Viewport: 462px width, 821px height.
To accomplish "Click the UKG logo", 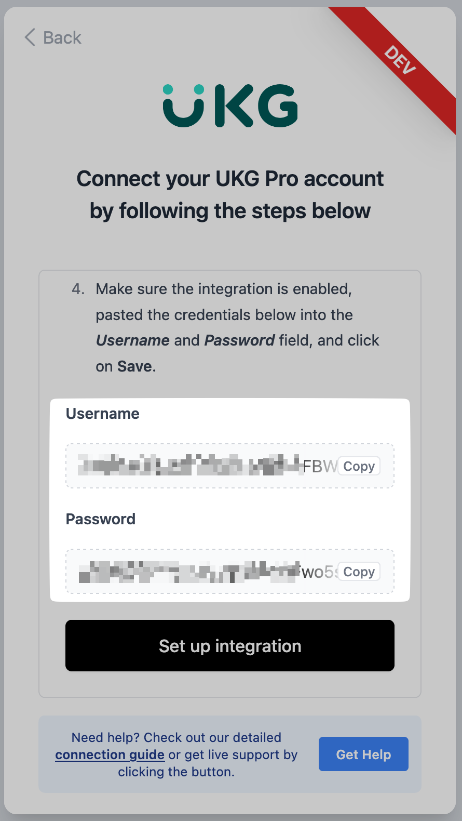I will click(x=230, y=105).
